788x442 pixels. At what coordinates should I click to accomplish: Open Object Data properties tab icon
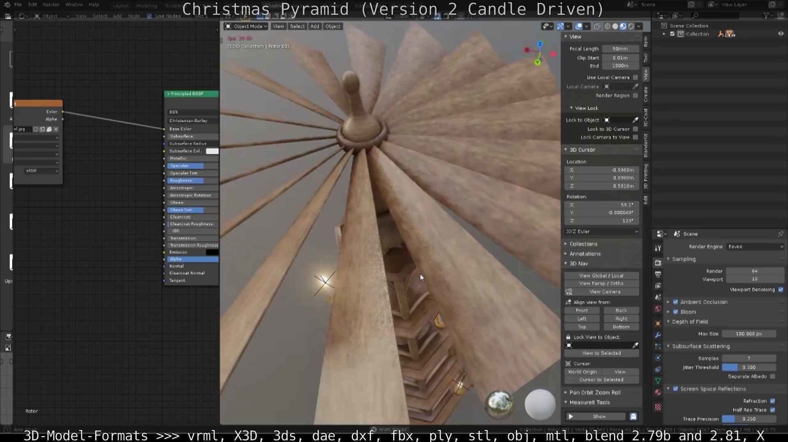(x=658, y=381)
